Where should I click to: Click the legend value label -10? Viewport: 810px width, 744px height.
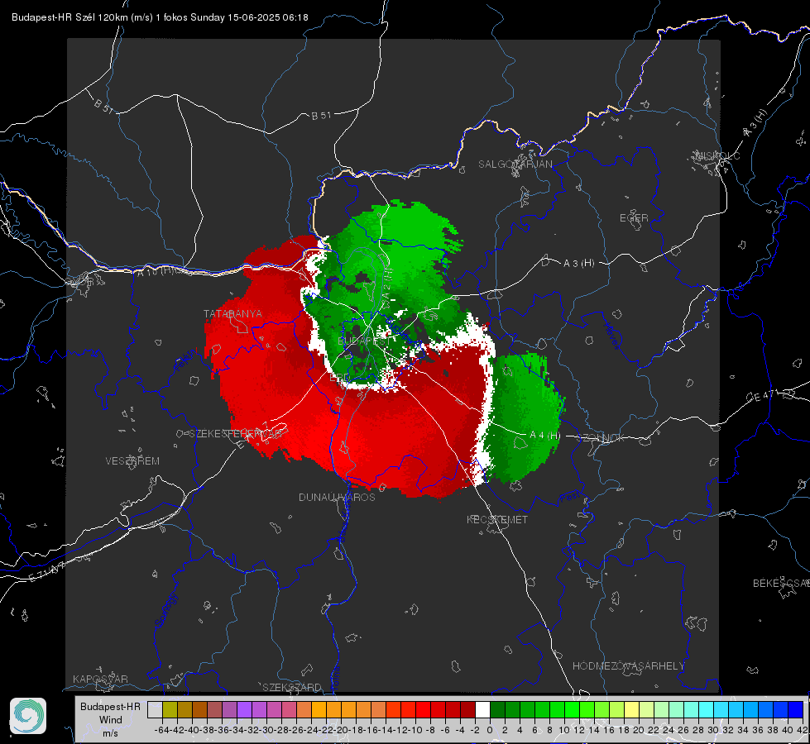pyautogui.click(x=415, y=730)
